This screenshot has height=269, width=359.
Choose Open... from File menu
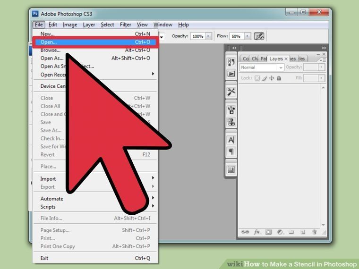(x=95, y=42)
